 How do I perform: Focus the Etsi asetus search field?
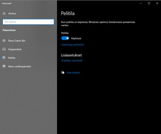(x=28, y=22)
